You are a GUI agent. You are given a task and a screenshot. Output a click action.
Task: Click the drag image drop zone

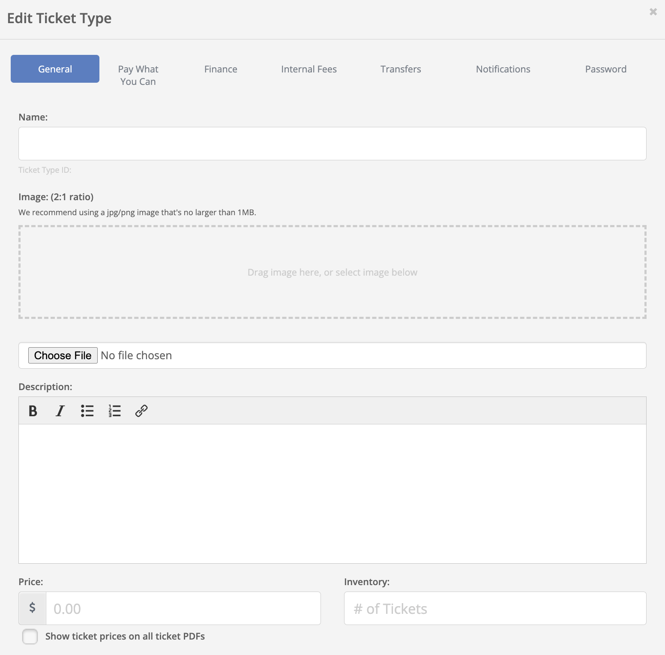click(x=332, y=272)
